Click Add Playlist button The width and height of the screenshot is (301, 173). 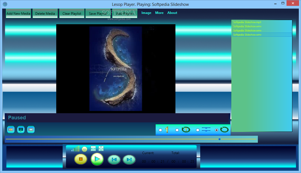(x=125, y=13)
